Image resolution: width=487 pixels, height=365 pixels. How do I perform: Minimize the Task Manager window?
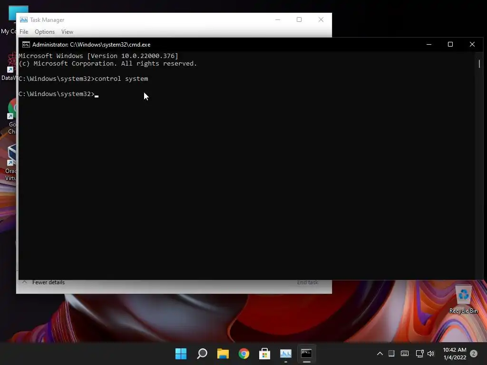(278, 19)
